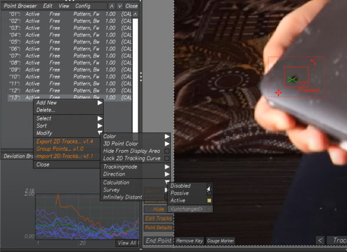This screenshot has height=252, width=347.
Task: Select point "12" row in the list
Action: click(x=70, y=91)
